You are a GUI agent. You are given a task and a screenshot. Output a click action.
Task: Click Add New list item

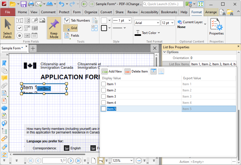[x=112, y=71]
